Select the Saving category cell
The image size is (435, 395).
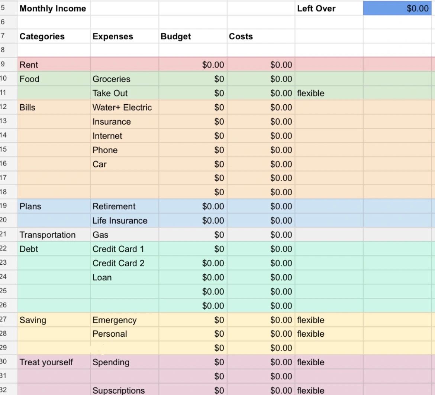click(x=54, y=320)
